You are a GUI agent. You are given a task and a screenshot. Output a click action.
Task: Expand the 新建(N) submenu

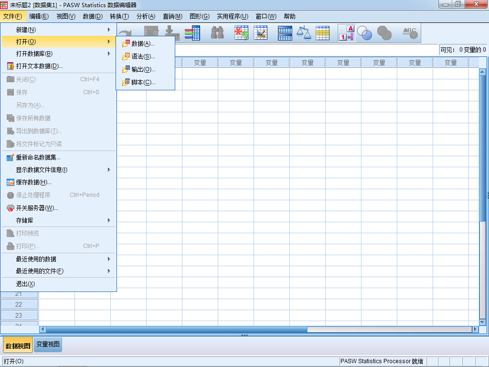tap(59, 30)
